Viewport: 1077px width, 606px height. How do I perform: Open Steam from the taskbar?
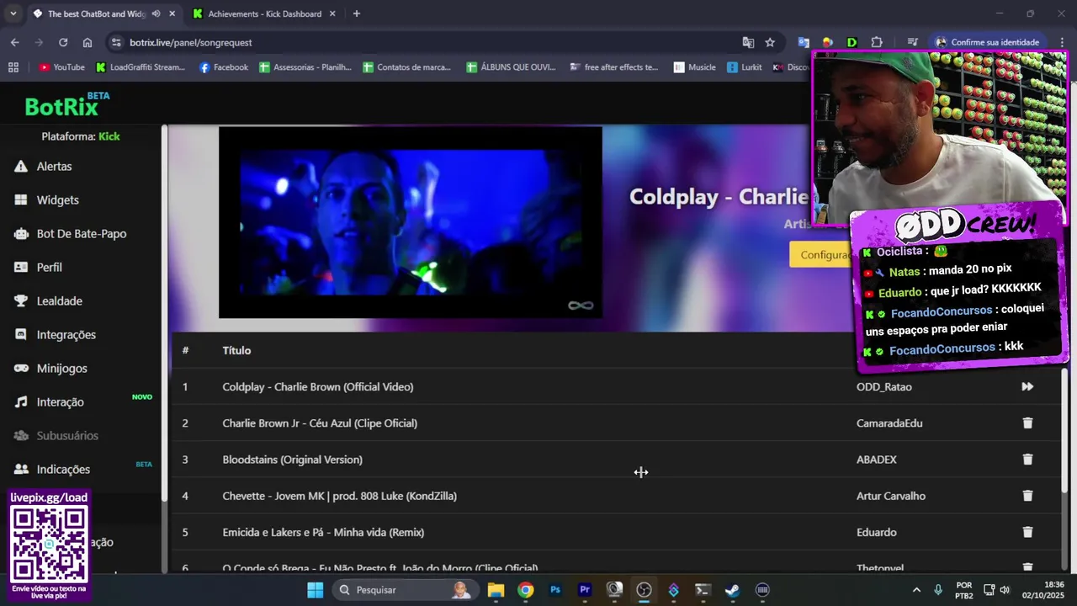(732, 590)
